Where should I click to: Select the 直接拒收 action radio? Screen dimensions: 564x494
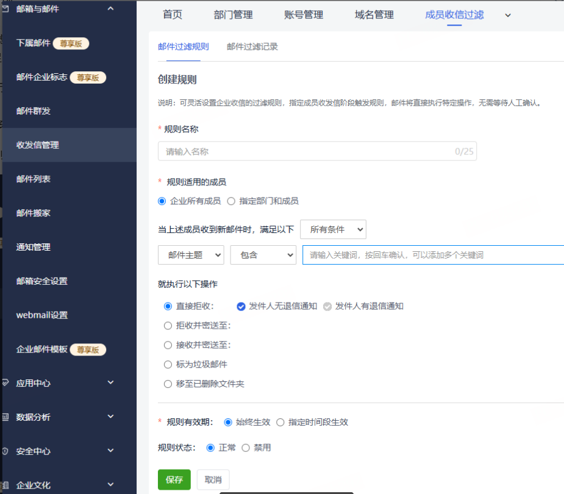[x=168, y=306]
